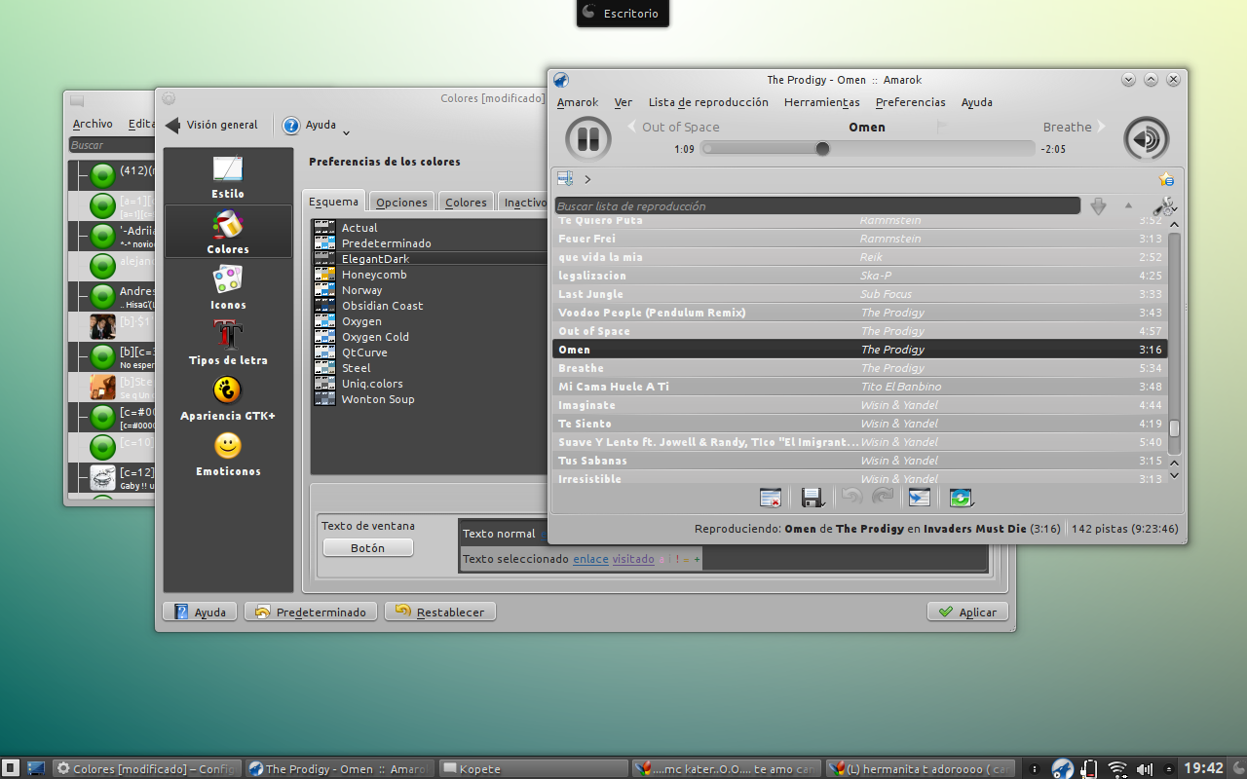Screen dimensions: 1247x779
Task: Click the playlist scrollbar down arrow
Action: pos(1174,475)
